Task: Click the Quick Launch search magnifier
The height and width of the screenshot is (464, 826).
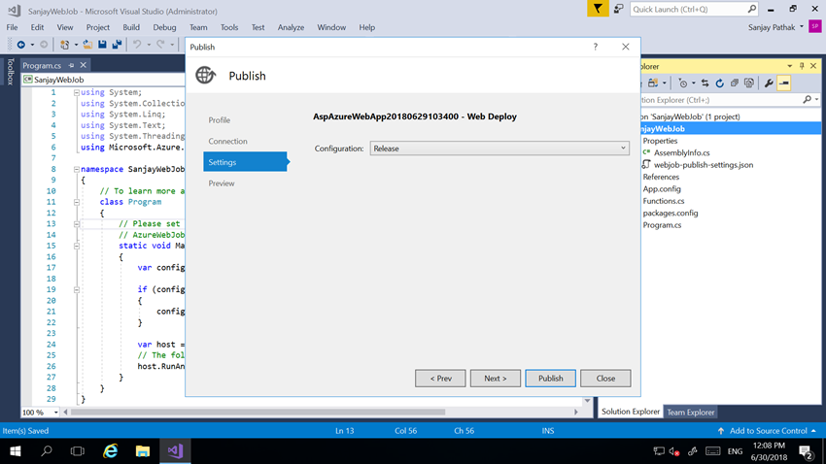Action: pyautogui.click(x=752, y=9)
